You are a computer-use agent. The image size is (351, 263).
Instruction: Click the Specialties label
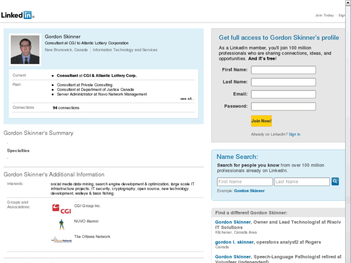coord(18,151)
